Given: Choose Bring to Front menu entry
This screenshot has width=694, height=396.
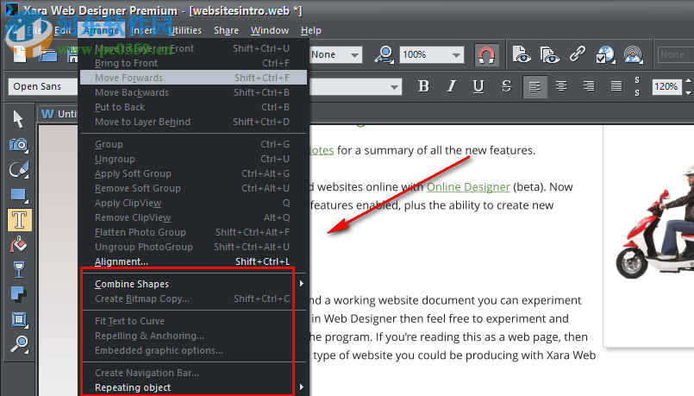Looking at the screenshot, I should [193, 63].
